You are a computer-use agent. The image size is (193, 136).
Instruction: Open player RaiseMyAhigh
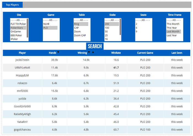pyautogui.click(x=22, y=114)
